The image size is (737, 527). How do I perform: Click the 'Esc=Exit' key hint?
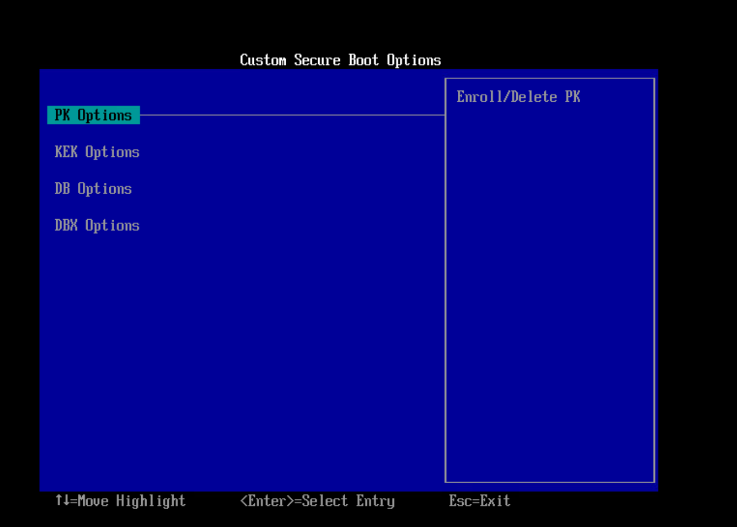click(x=479, y=501)
